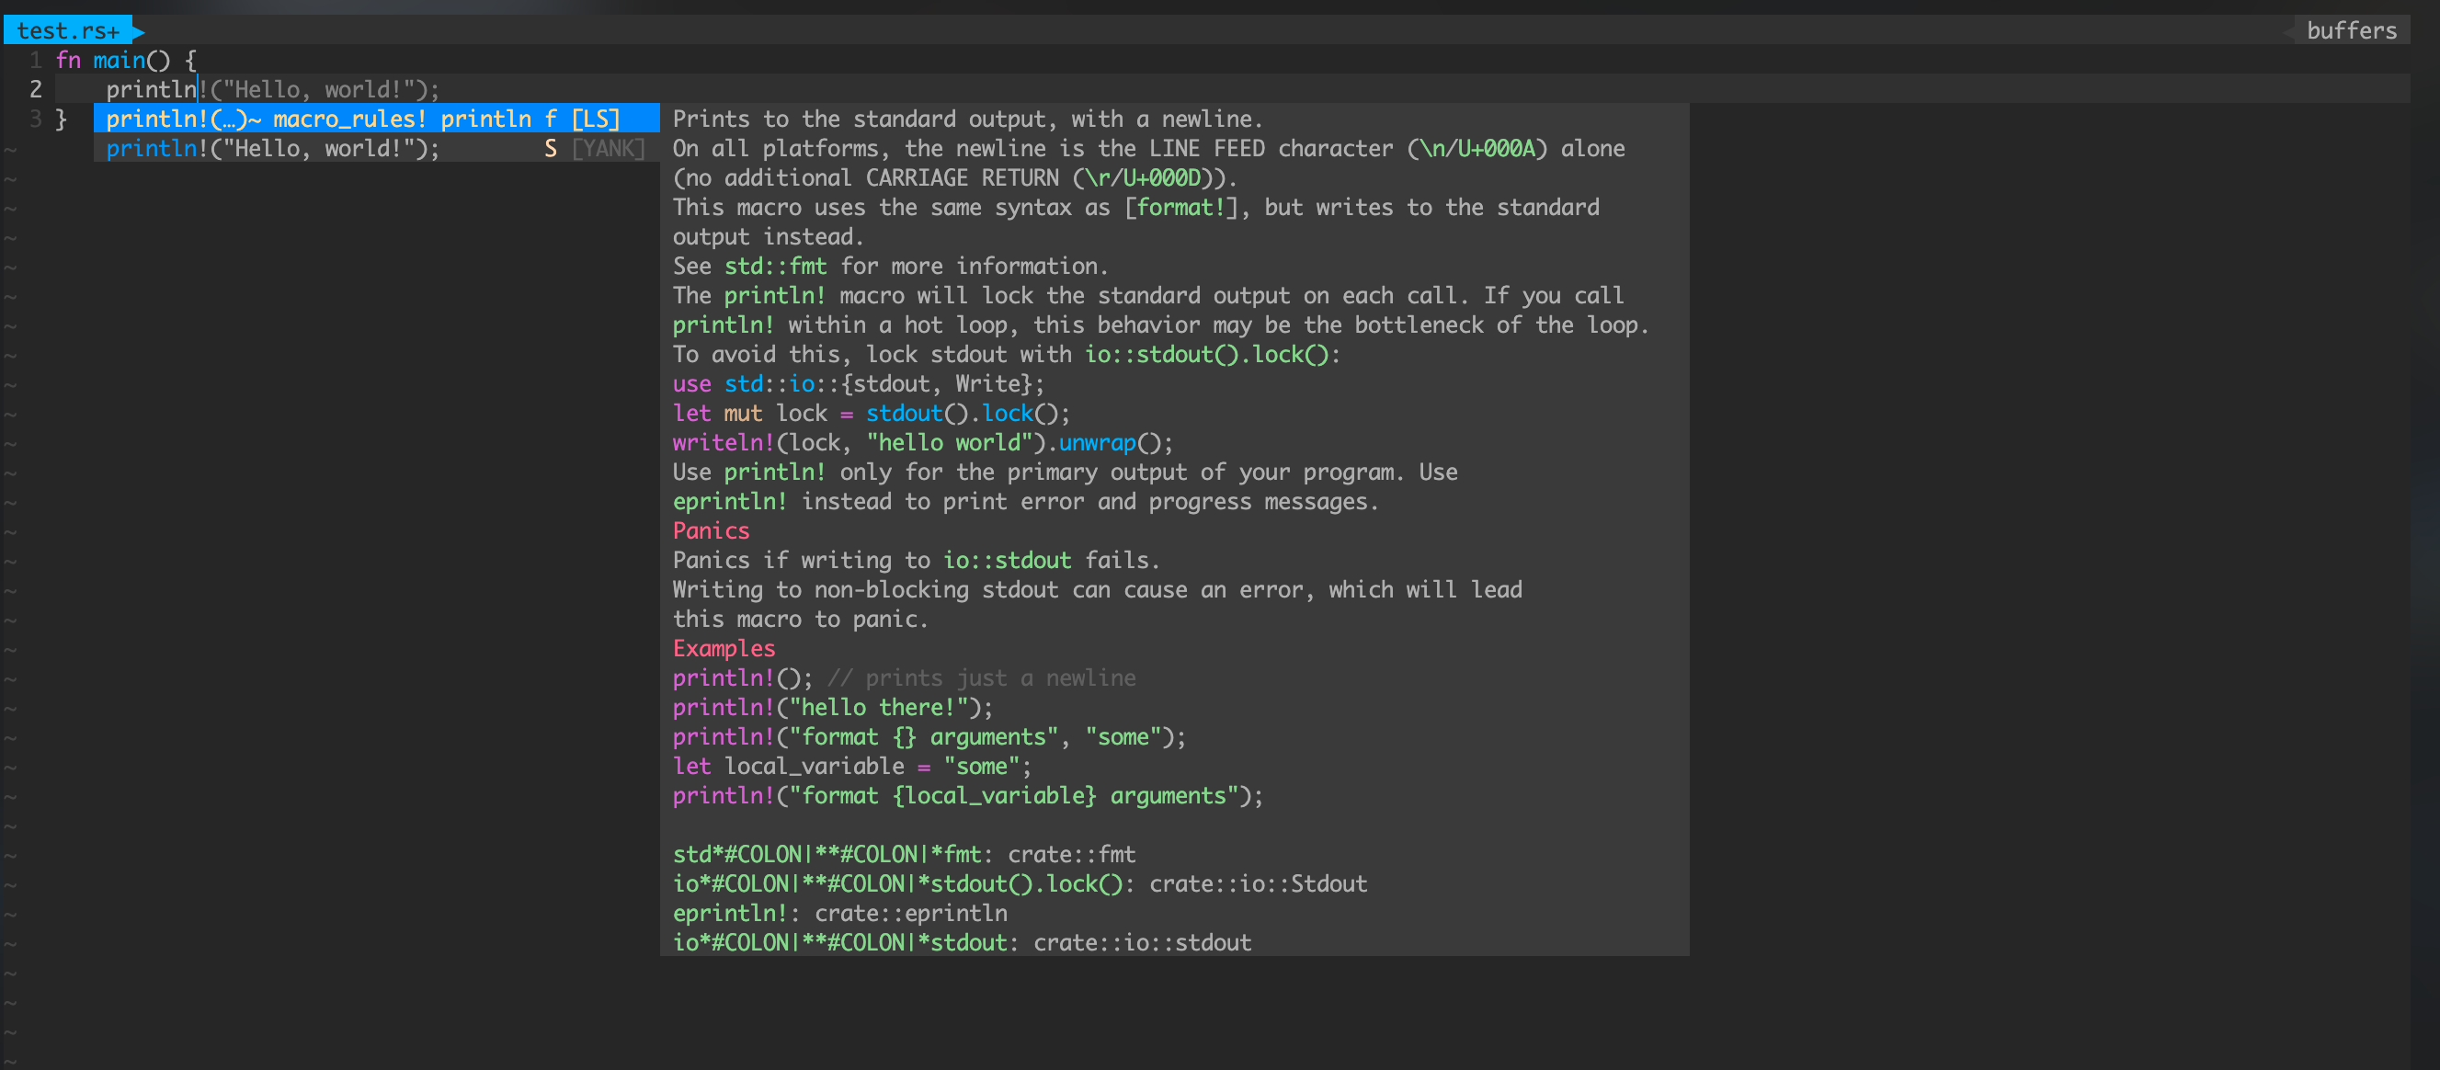Select the println!(…)~ macro_rules [LS] completion
Viewport: 2440px width, 1070px height.
[x=376, y=119]
